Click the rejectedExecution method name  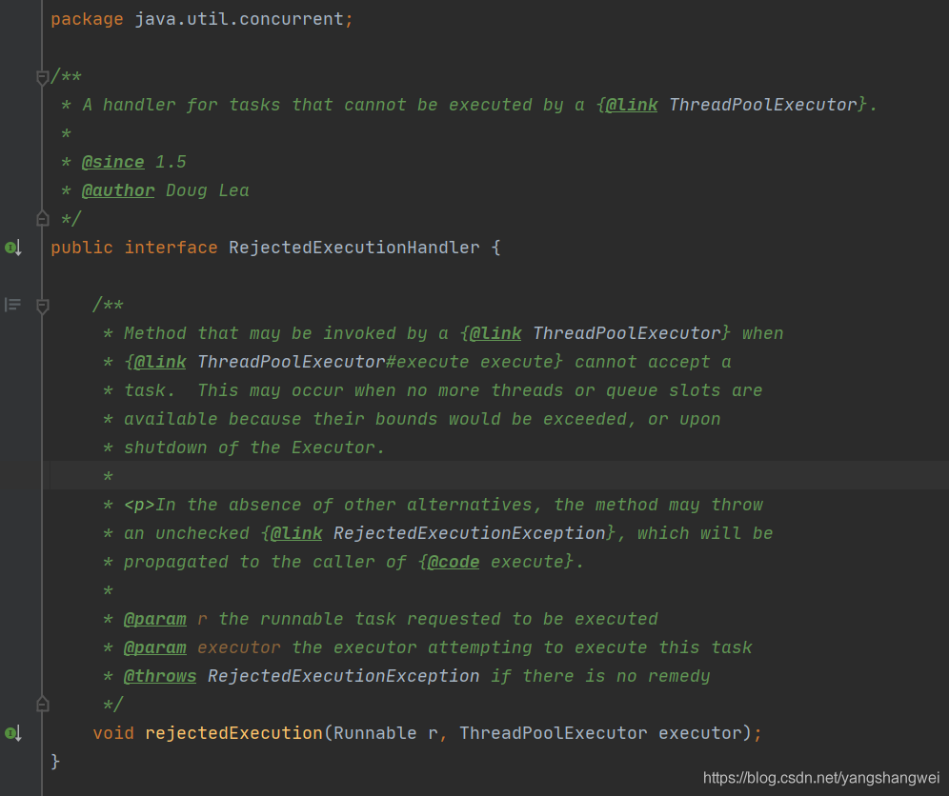tap(233, 733)
